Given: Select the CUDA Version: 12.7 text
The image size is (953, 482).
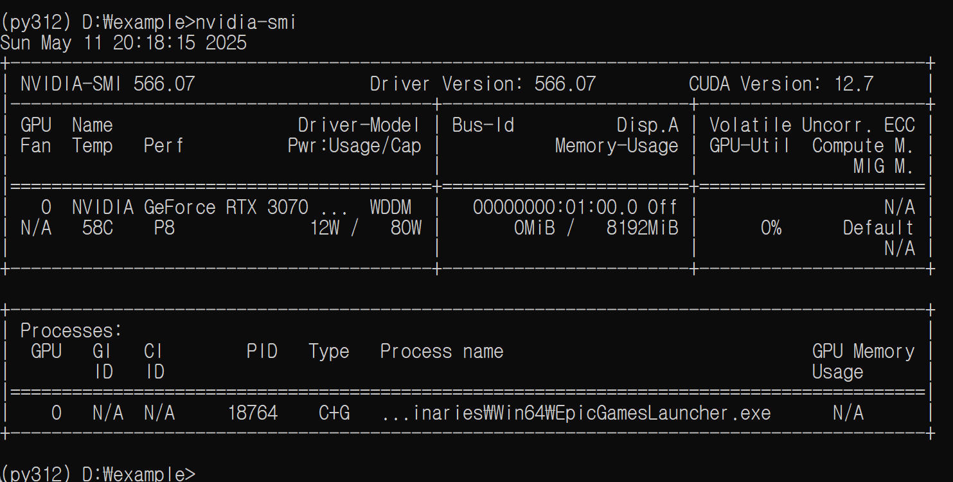Looking at the screenshot, I should tap(781, 84).
